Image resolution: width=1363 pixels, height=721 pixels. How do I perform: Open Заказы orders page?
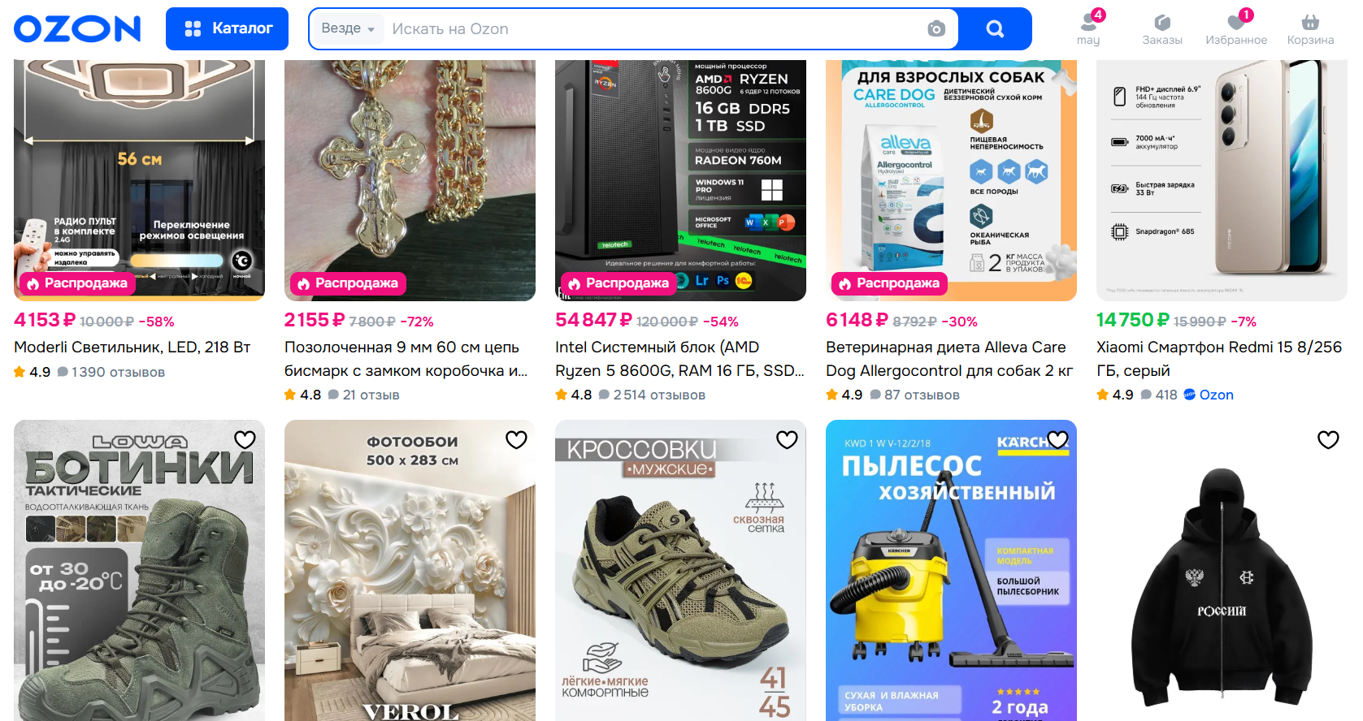1162,29
